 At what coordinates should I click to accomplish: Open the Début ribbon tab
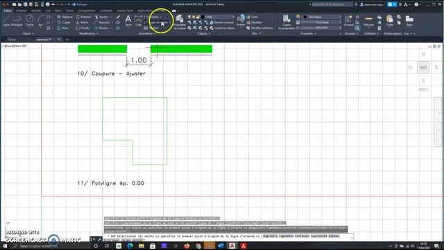coord(8,10)
